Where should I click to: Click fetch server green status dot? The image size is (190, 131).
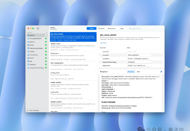click(46, 58)
